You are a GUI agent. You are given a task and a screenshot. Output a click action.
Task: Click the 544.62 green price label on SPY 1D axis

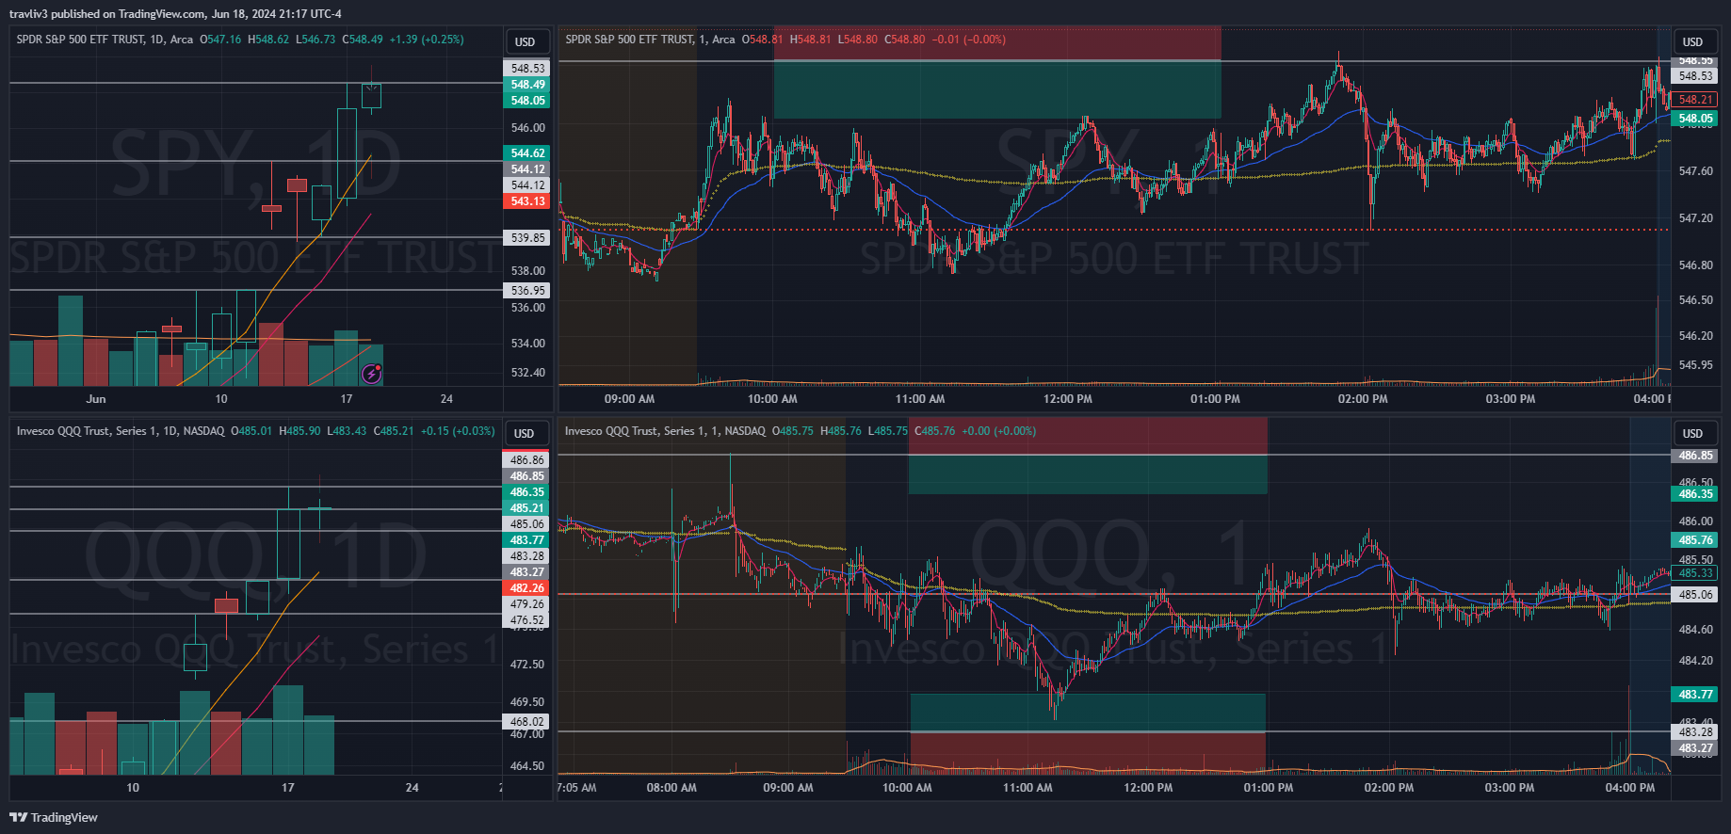[x=527, y=152]
